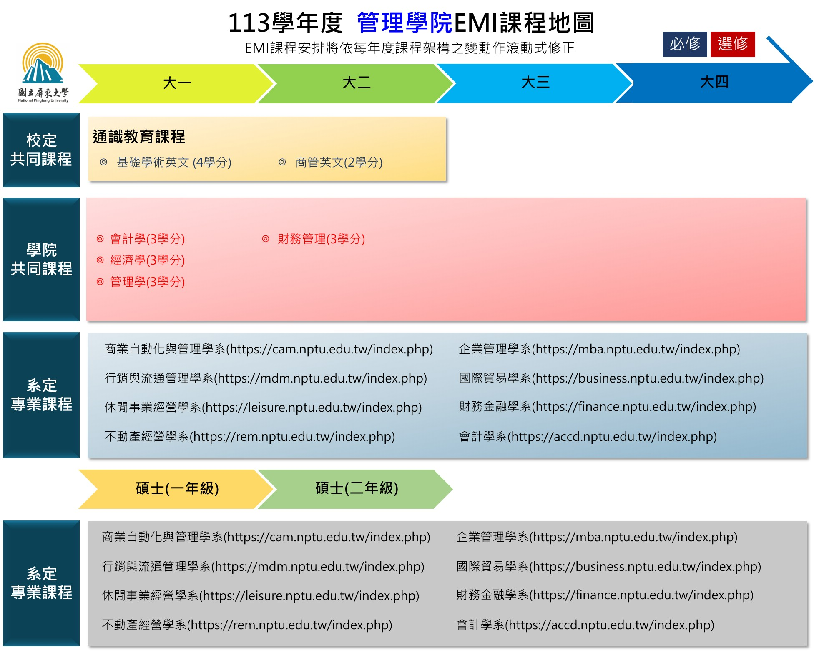The image size is (814, 658).
Task: Open master's 會計學系 accd link
Action: 585,625
